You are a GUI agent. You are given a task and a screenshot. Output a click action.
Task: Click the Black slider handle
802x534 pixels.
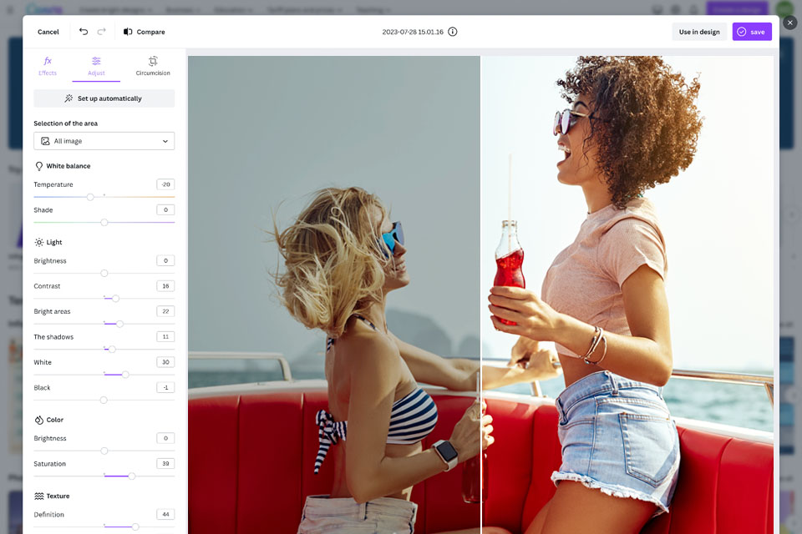[104, 400]
